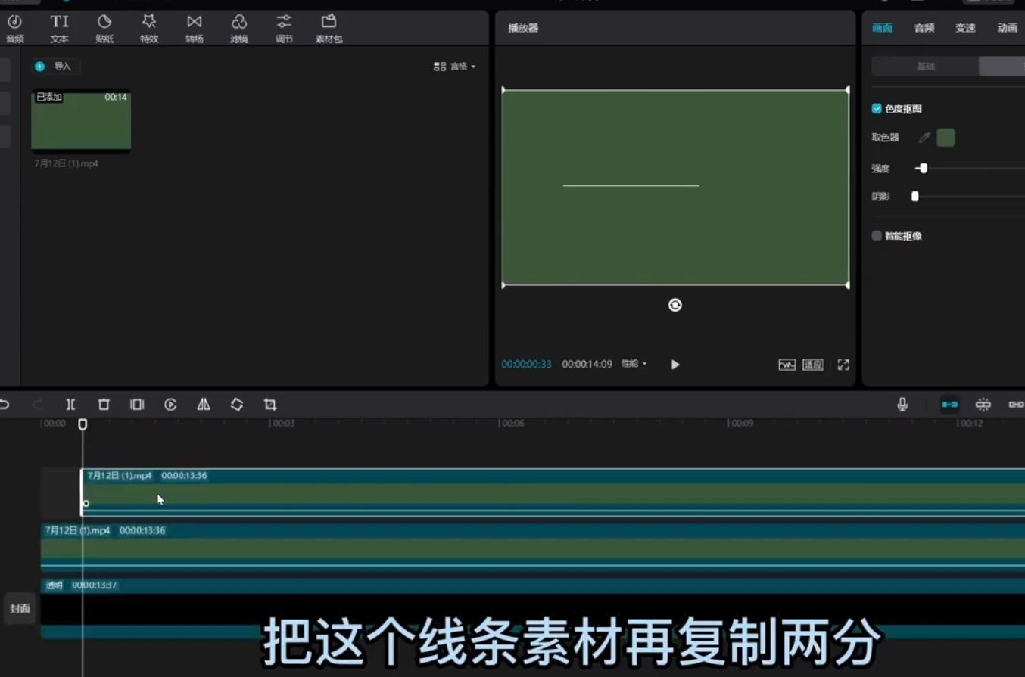Click the rotate tool in timeline toolbar

pyautogui.click(x=237, y=405)
